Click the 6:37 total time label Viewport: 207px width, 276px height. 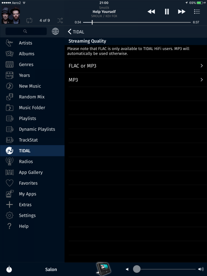196,22
